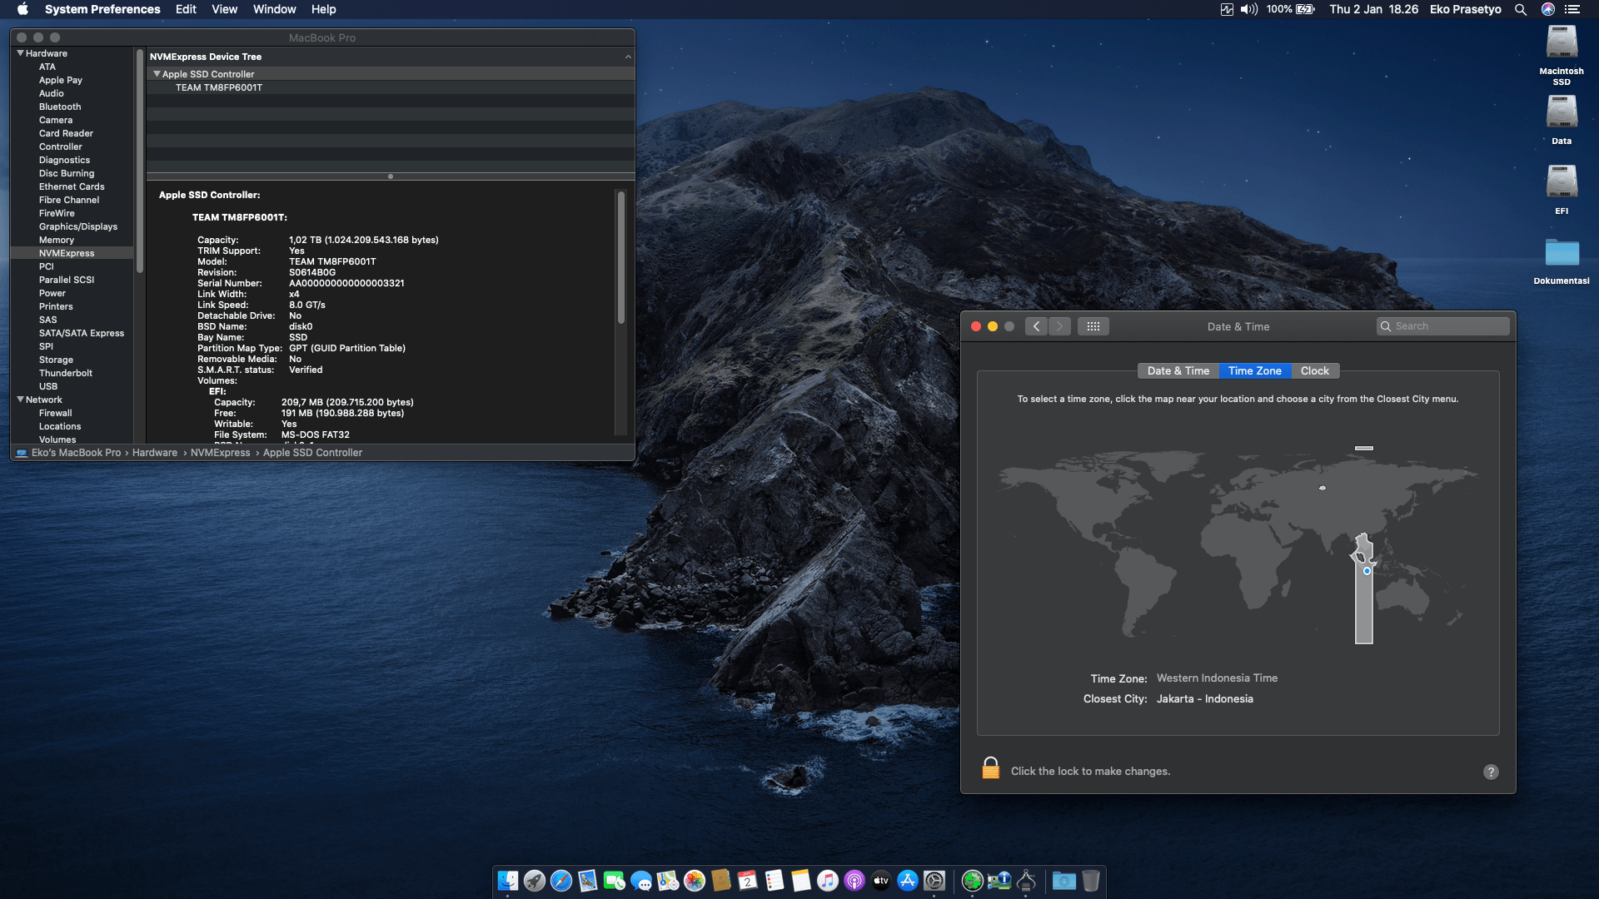
Task: Open Siri from the menu bar
Action: (x=1548, y=9)
